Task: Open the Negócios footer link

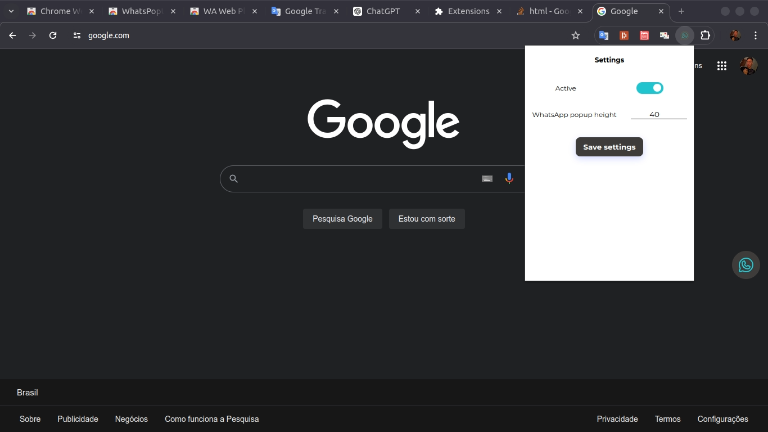Action: [132, 419]
